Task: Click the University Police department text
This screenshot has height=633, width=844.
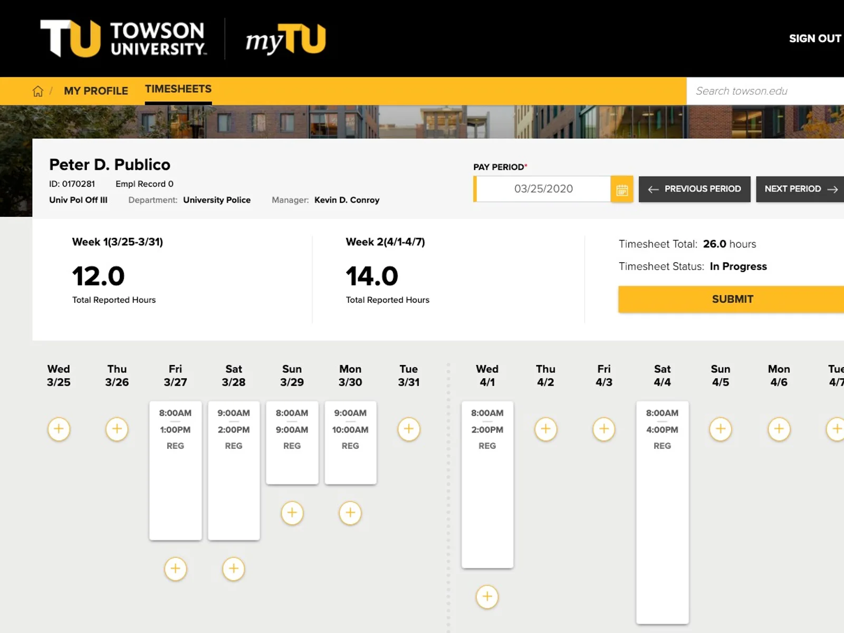Action: point(217,200)
